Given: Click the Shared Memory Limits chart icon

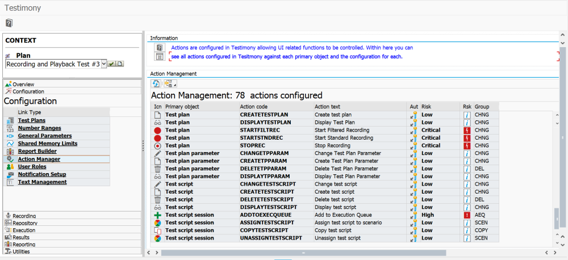Looking at the screenshot, I should 10,144.
